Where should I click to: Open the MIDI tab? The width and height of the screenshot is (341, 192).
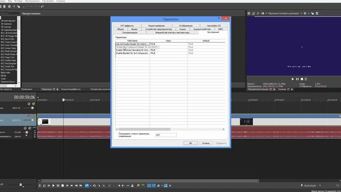(221, 29)
